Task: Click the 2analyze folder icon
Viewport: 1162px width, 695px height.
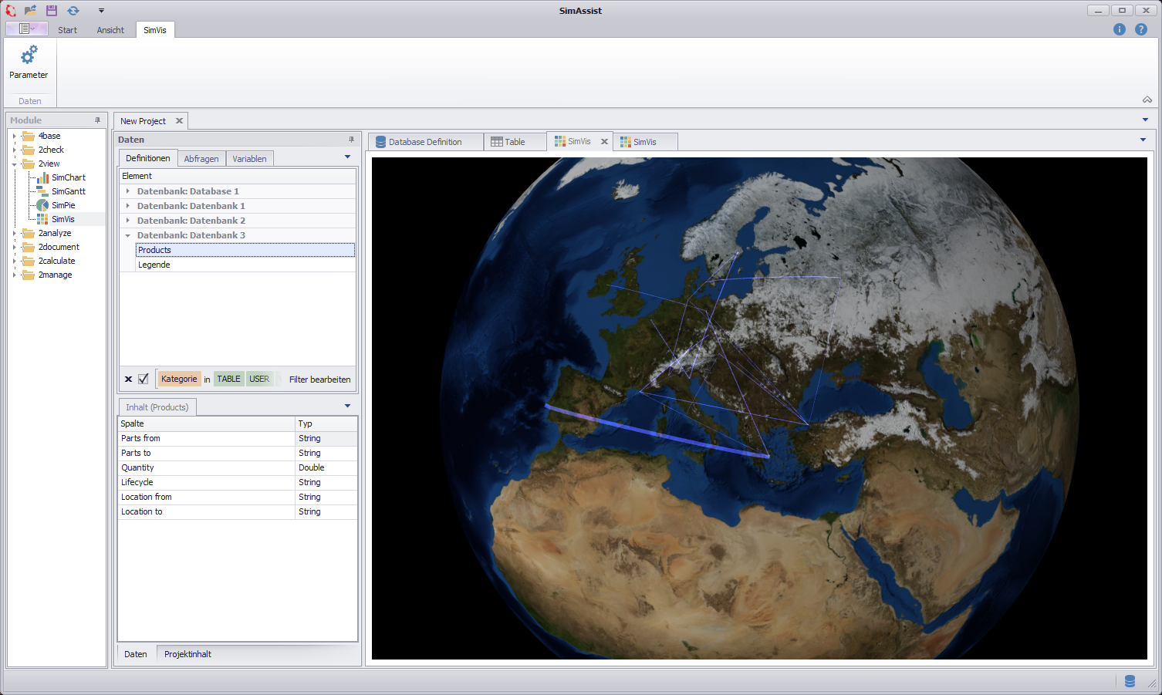Action: (x=29, y=233)
